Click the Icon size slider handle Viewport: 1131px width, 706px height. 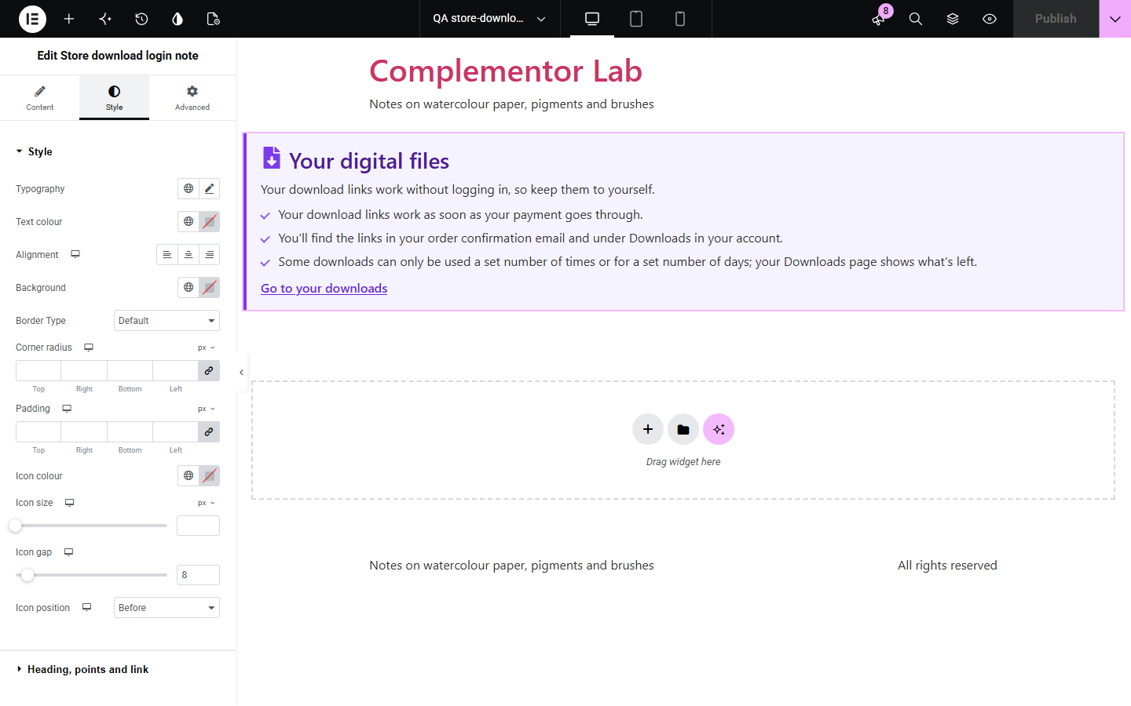(16, 526)
